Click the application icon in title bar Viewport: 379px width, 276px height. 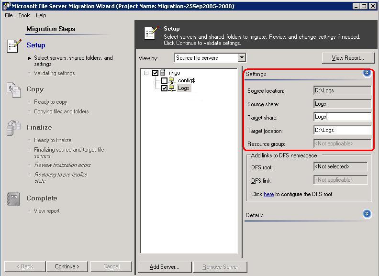coord(7,6)
